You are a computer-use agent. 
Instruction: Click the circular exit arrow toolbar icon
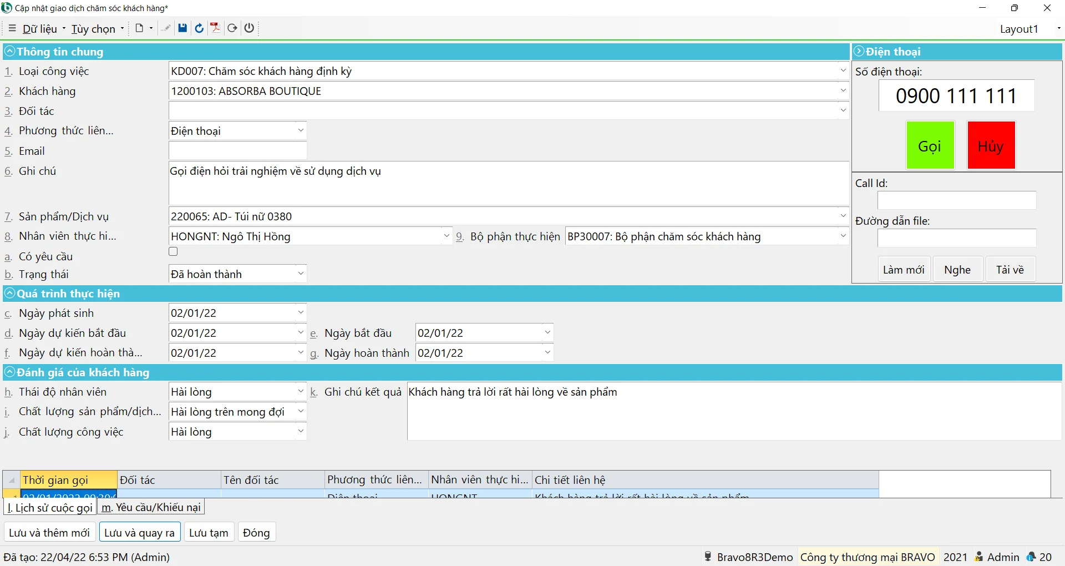pos(232,28)
